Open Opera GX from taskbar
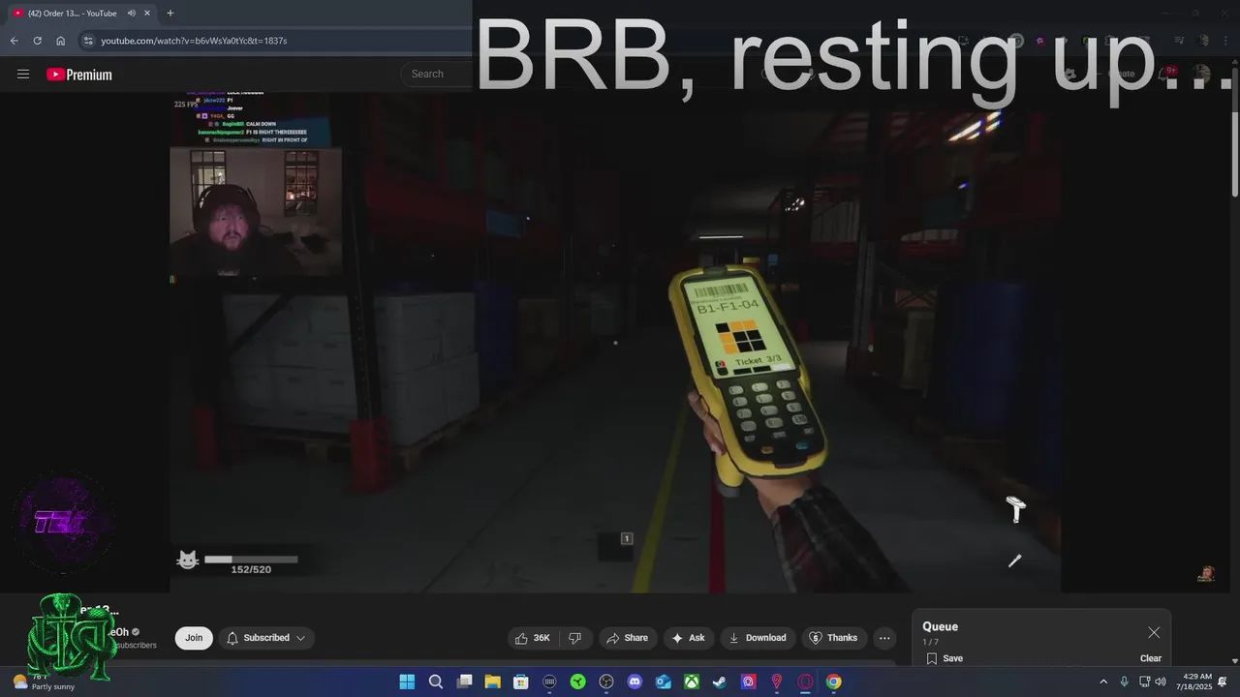 pos(805,682)
